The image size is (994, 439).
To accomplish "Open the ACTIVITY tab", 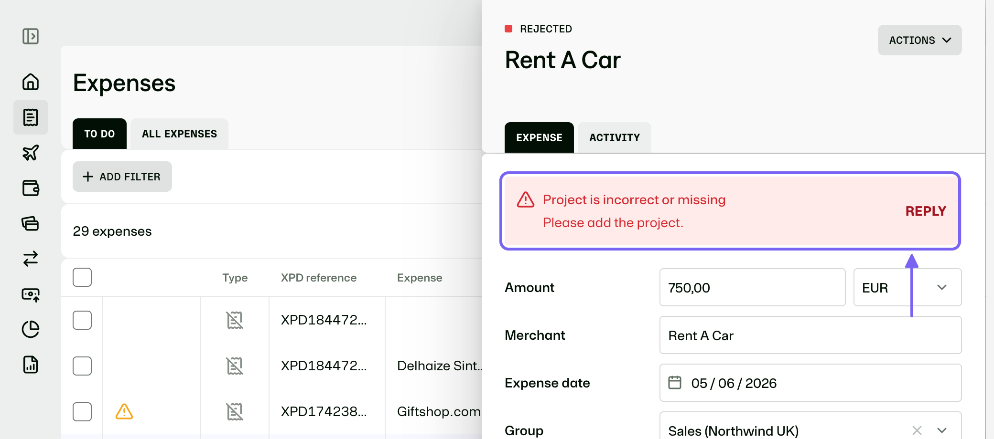I will (x=614, y=137).
